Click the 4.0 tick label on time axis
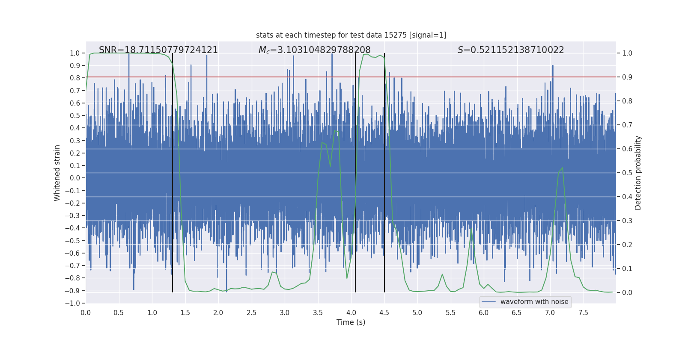The height and width of the screenshot is (342, 685). (x=351, y=313)
